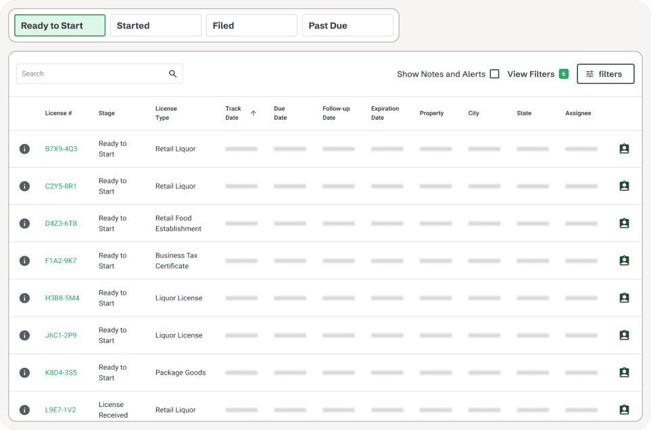The height and width of the screenshot is (430, 651).
Task: Click assignee badge icon in K8D4-3S5 row
Action: tap(624, 373)
